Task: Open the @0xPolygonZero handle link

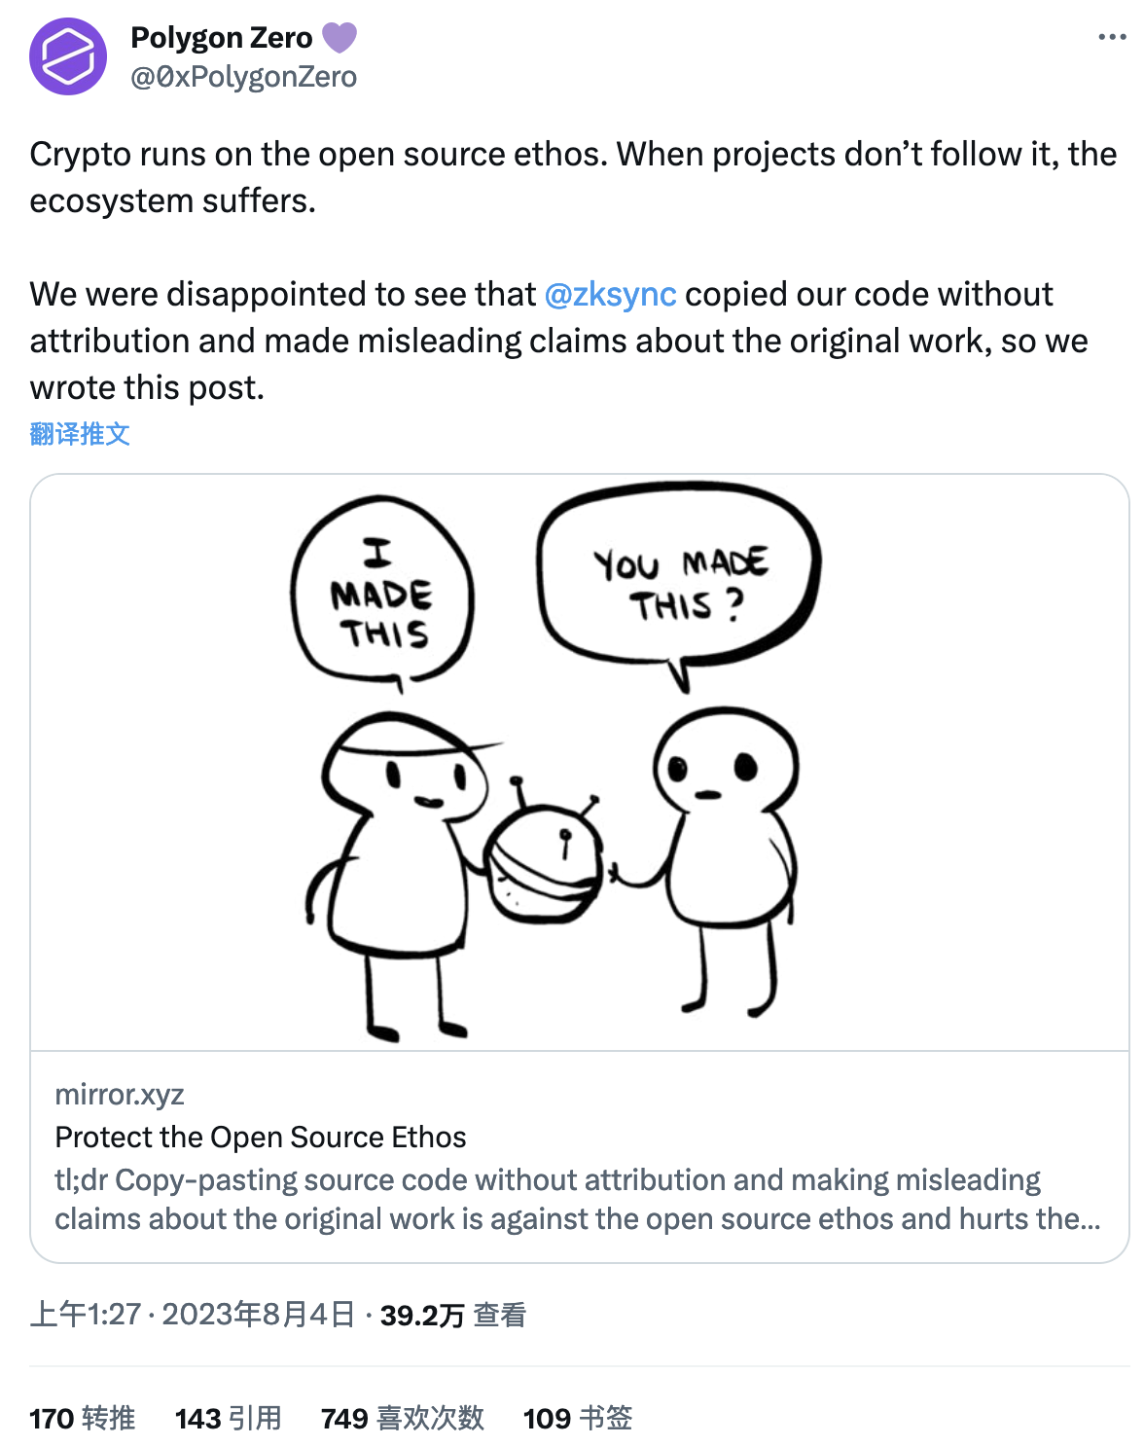Action: 244,77
